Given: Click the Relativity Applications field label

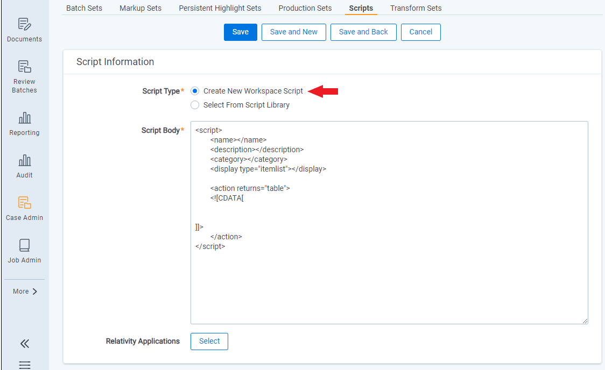Looking at the screenshot, I should 143,341.
